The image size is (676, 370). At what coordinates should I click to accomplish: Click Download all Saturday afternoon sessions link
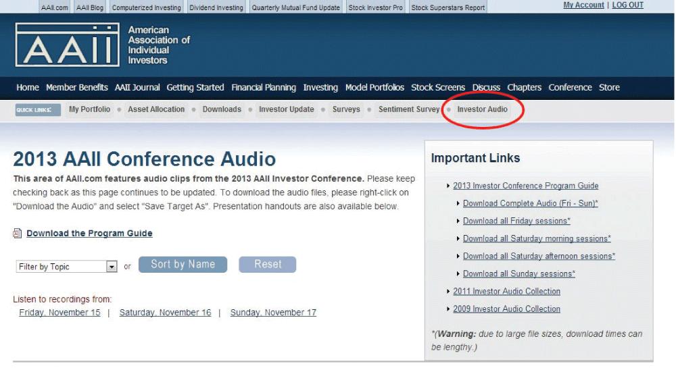pos(539,257)
